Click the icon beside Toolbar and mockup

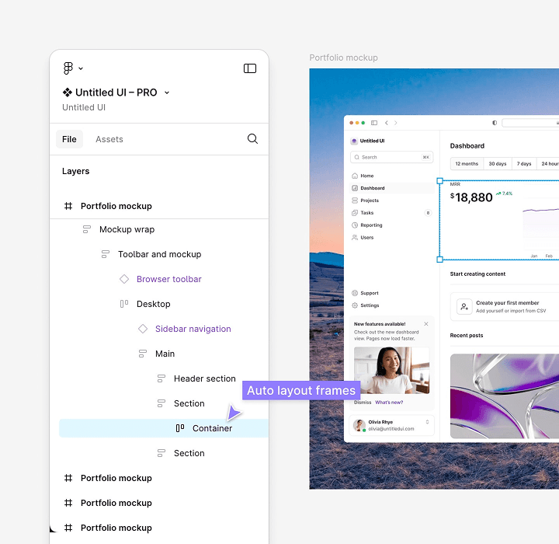[105, 254]
